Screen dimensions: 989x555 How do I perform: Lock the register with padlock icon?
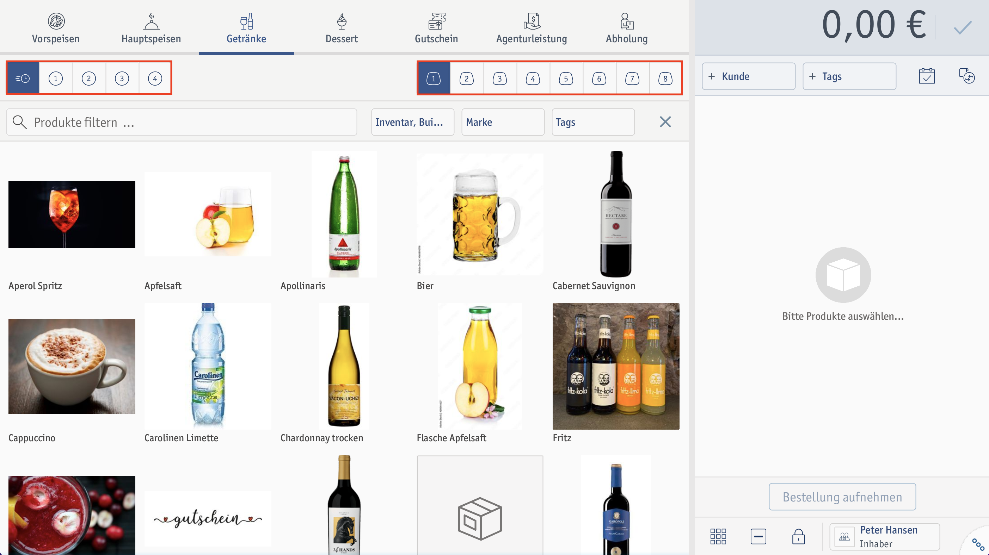click(x=799, y=536)
